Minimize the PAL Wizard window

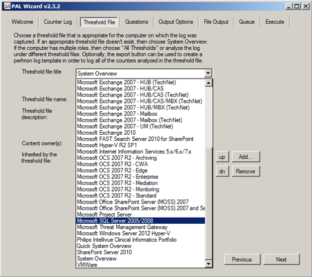pyautogui.click(x=289, y=7)
